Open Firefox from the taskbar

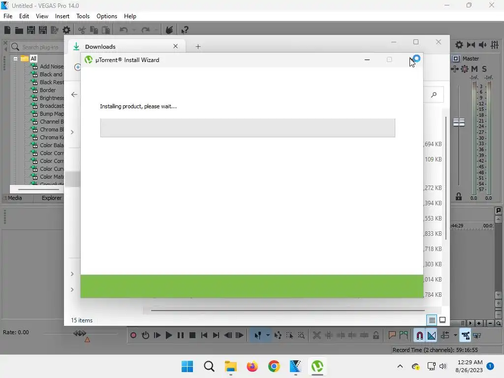(252, 366)
